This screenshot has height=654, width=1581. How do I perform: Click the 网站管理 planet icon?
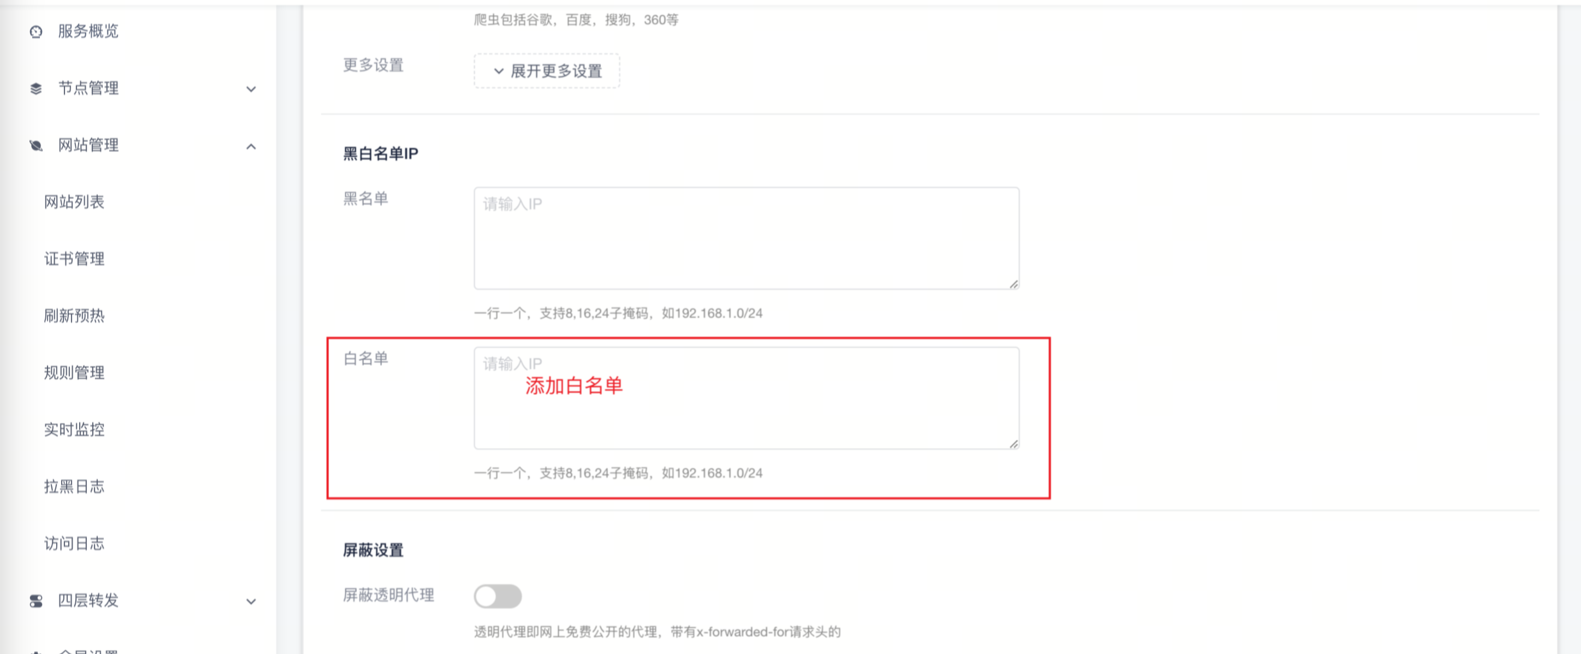36,145
